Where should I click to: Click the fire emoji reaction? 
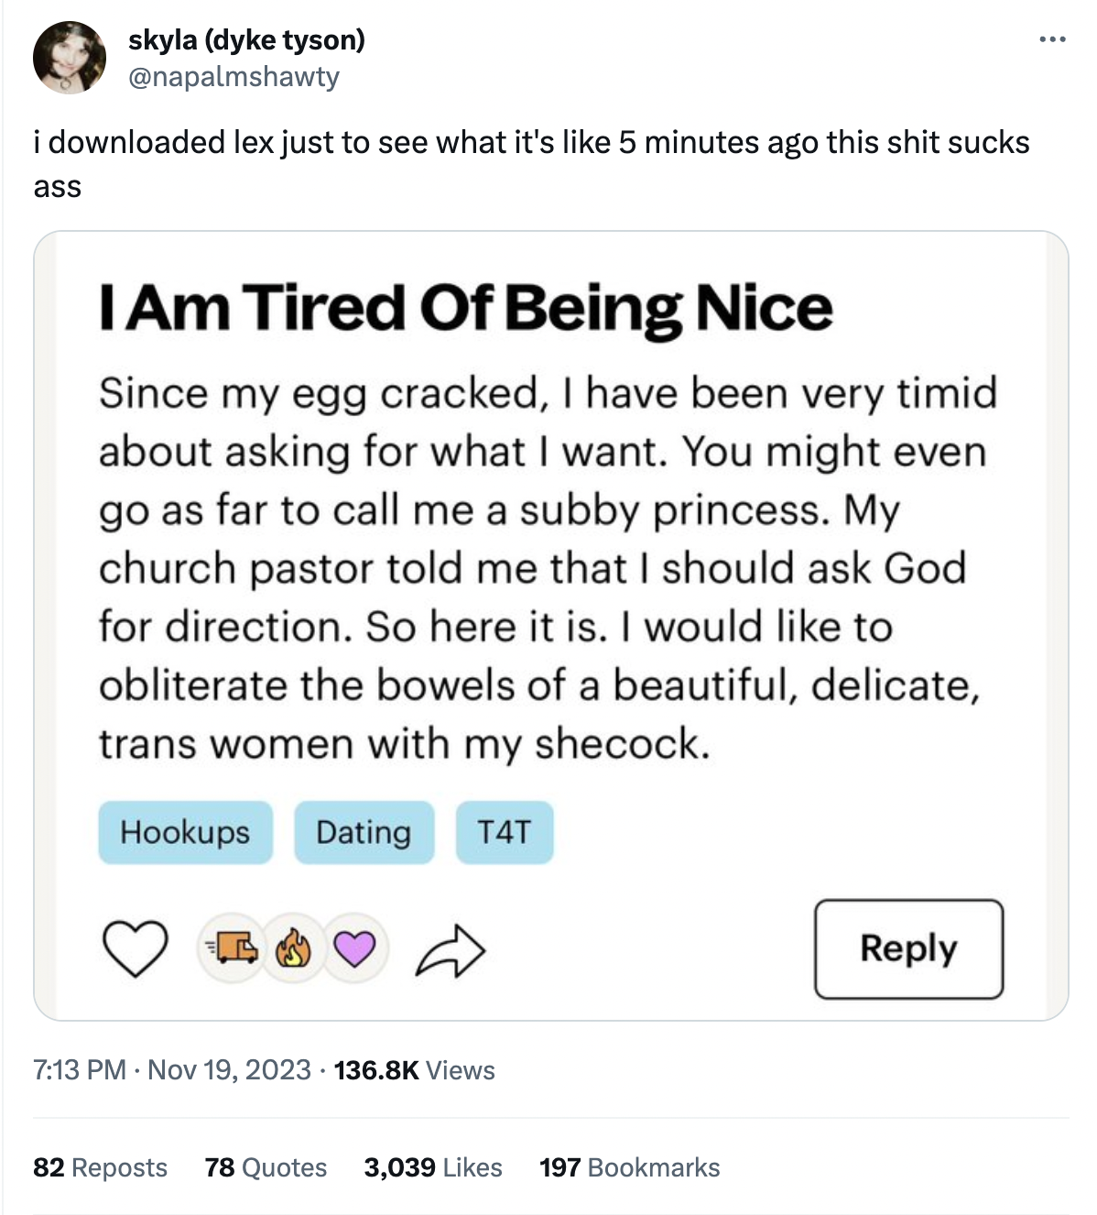coord(293,948)
